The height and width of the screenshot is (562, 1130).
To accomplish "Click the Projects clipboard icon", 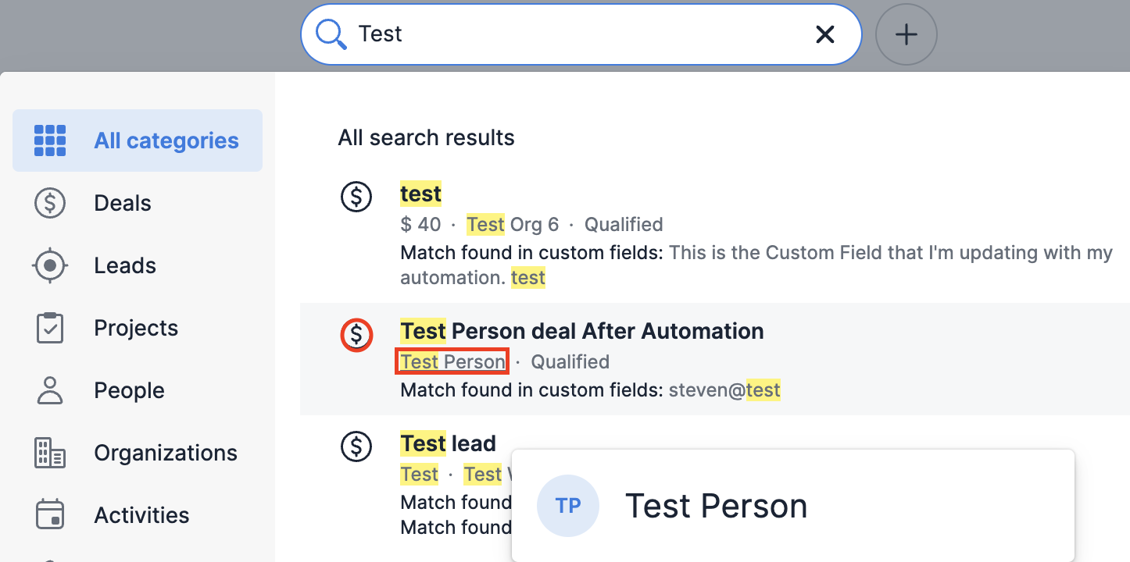I will pos(50,328).
